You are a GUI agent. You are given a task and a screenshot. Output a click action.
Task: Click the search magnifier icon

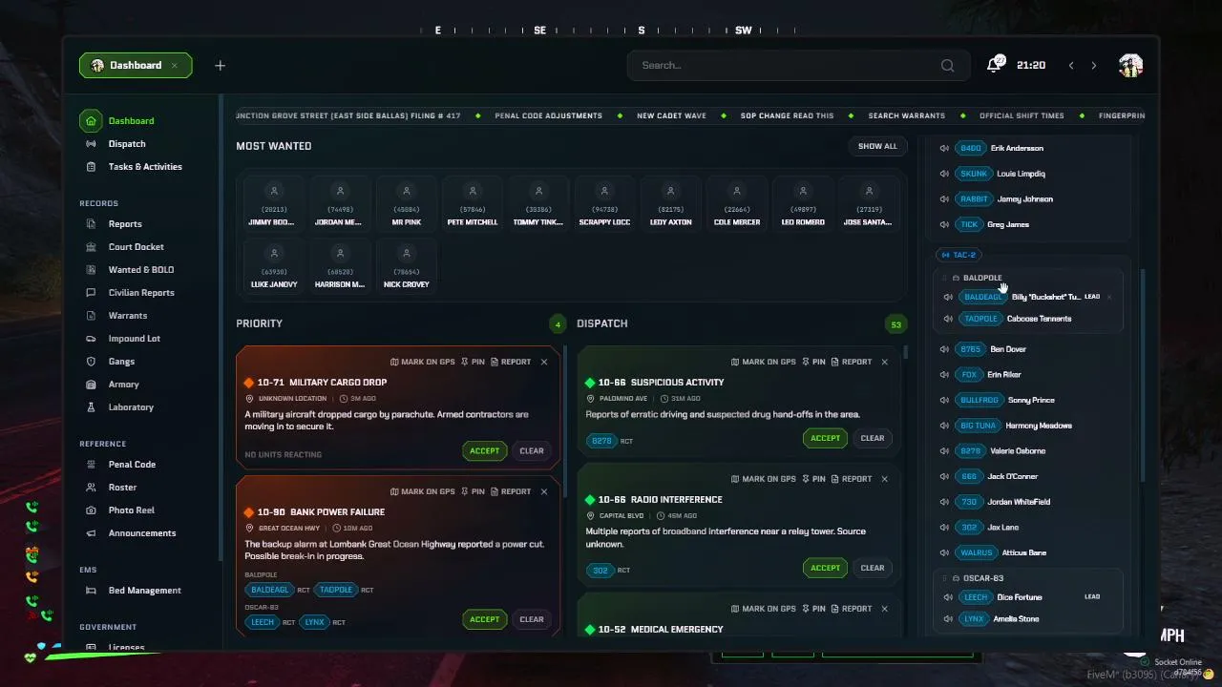pos(947,66)
